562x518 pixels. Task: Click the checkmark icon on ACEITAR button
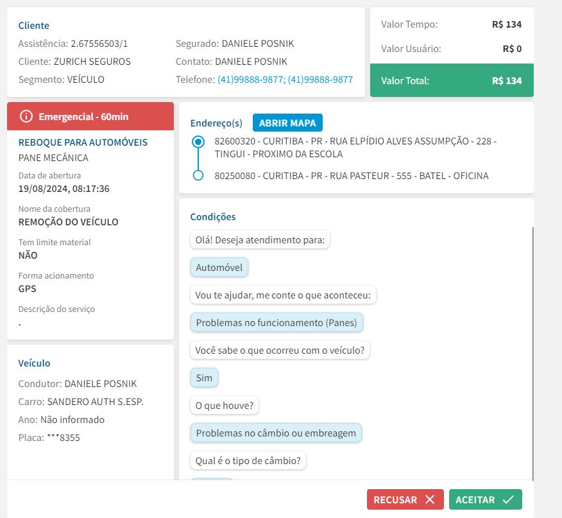508,499
